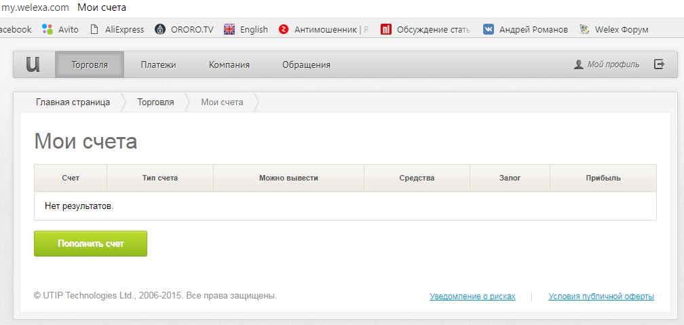Click the UTIP logo icon
The height and width of the screenshot is (325, 684).
(33, 64)
